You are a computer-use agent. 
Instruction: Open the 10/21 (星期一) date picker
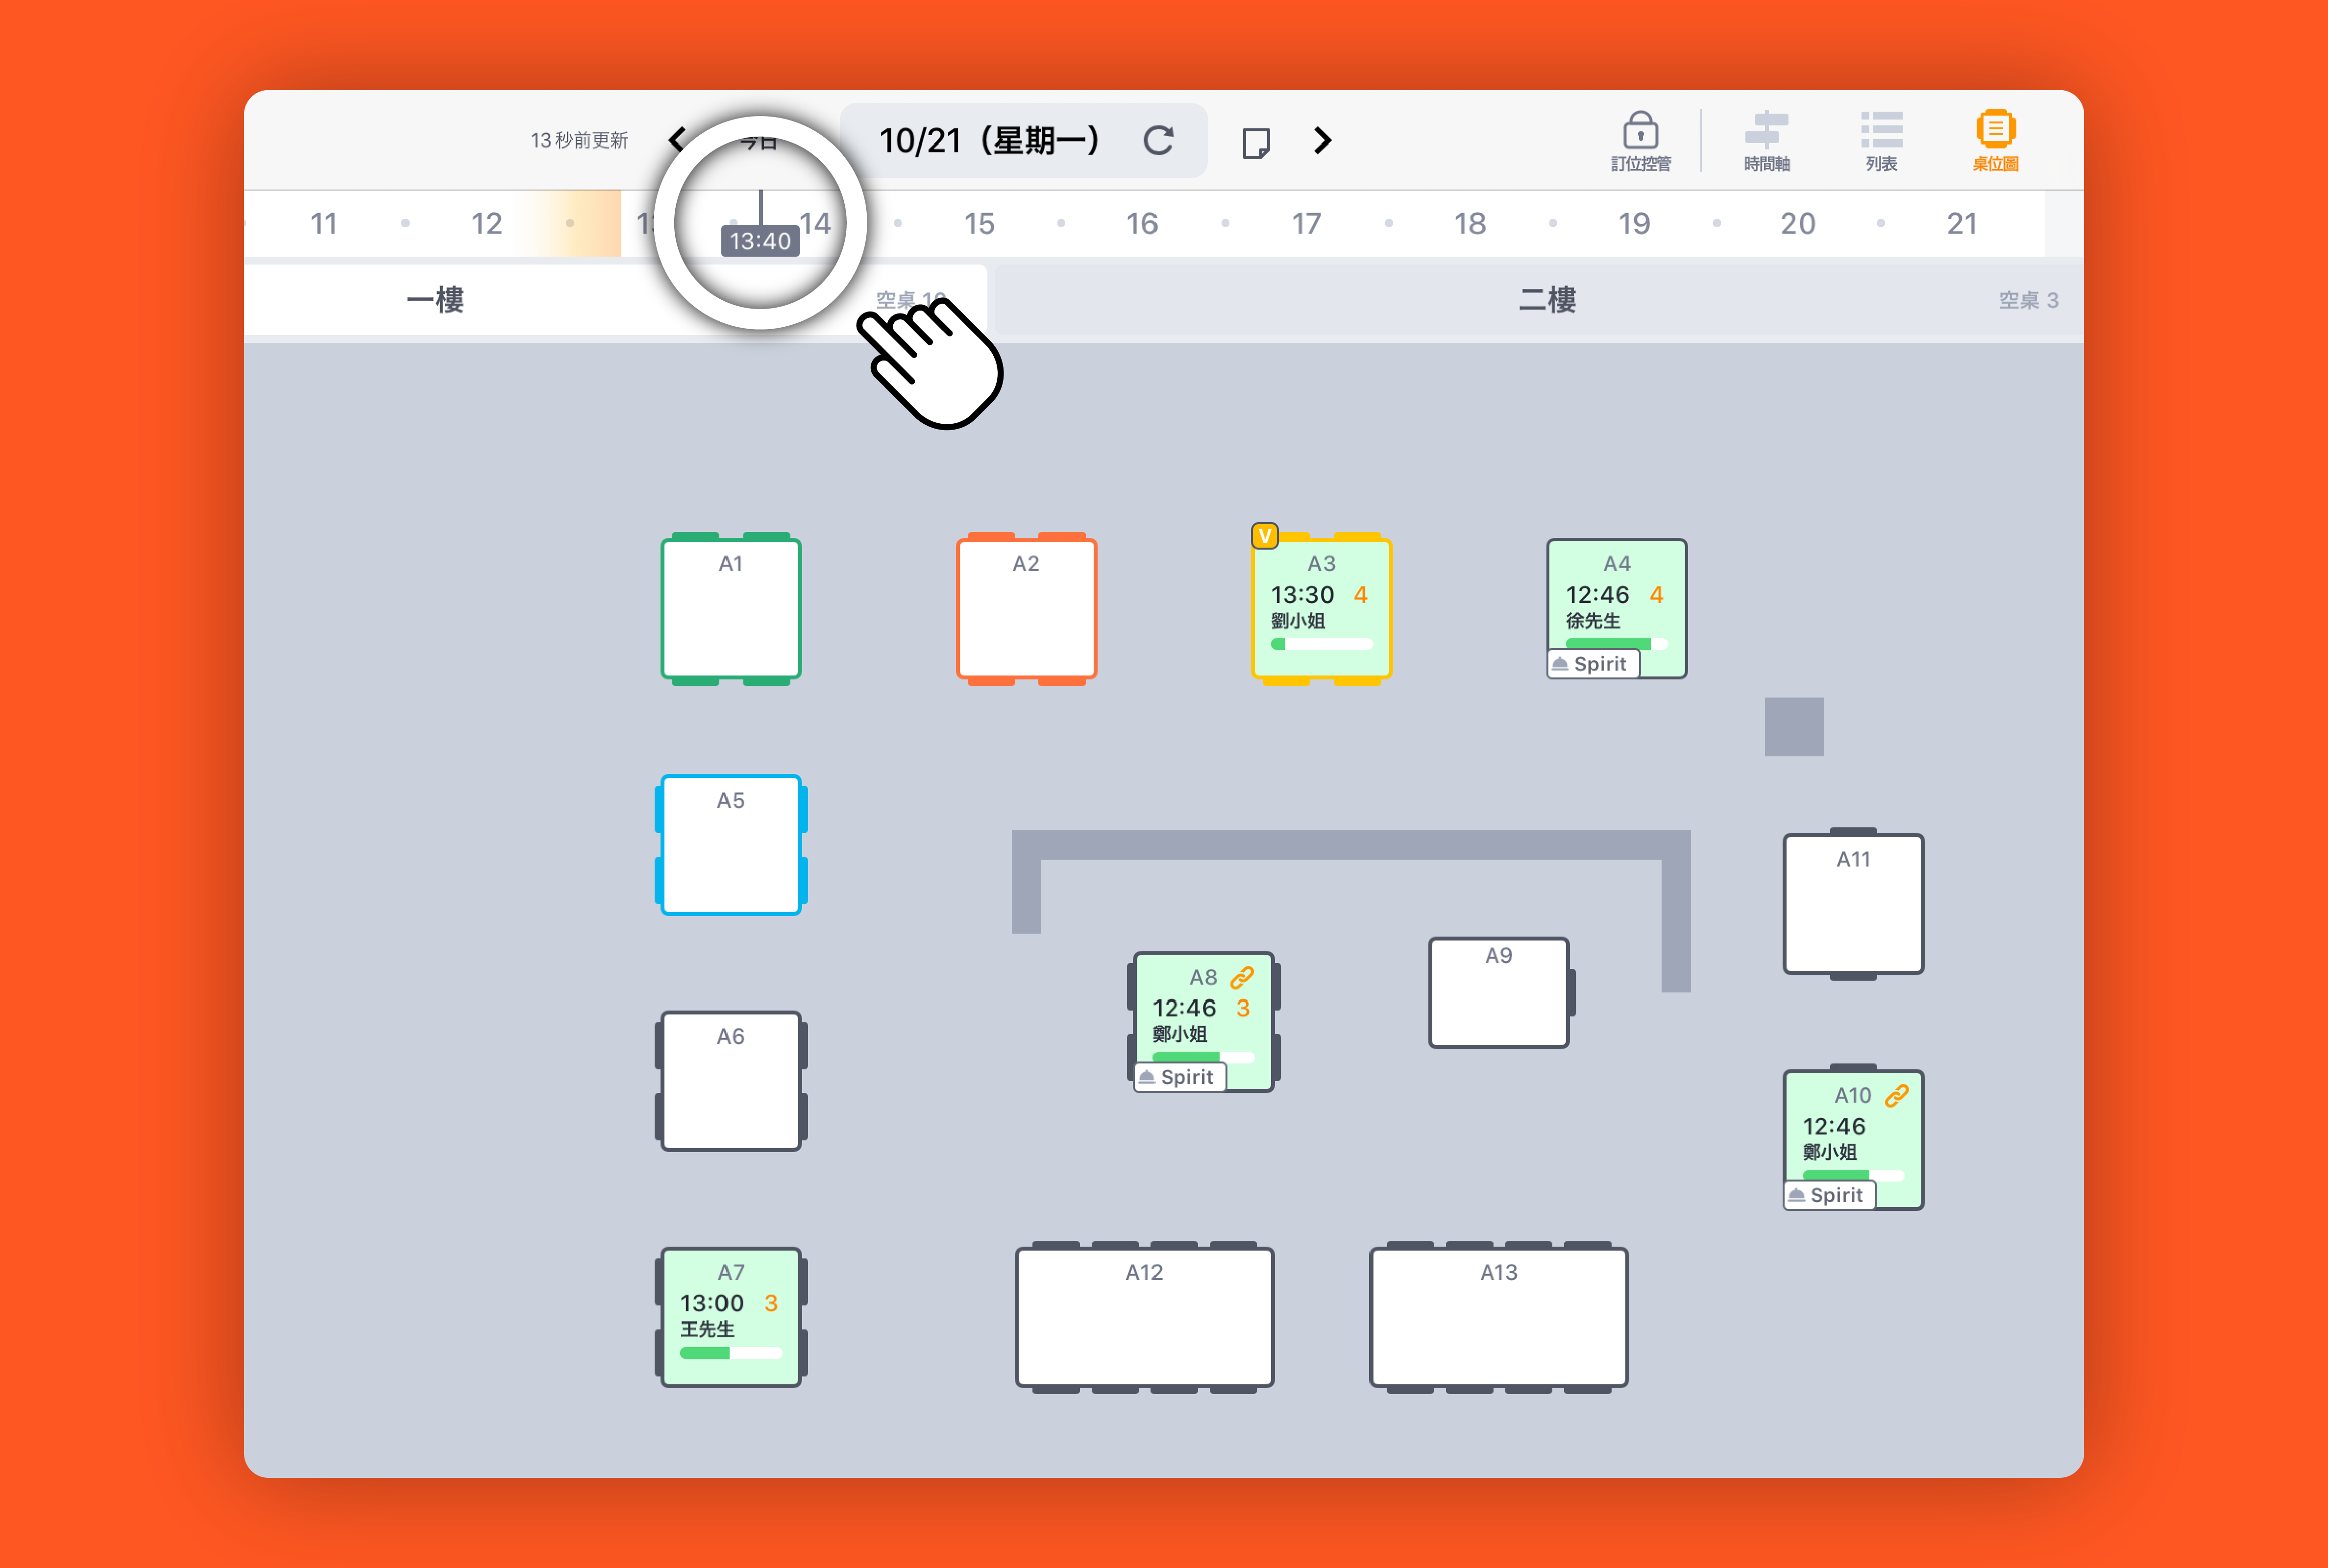(988, 141)
